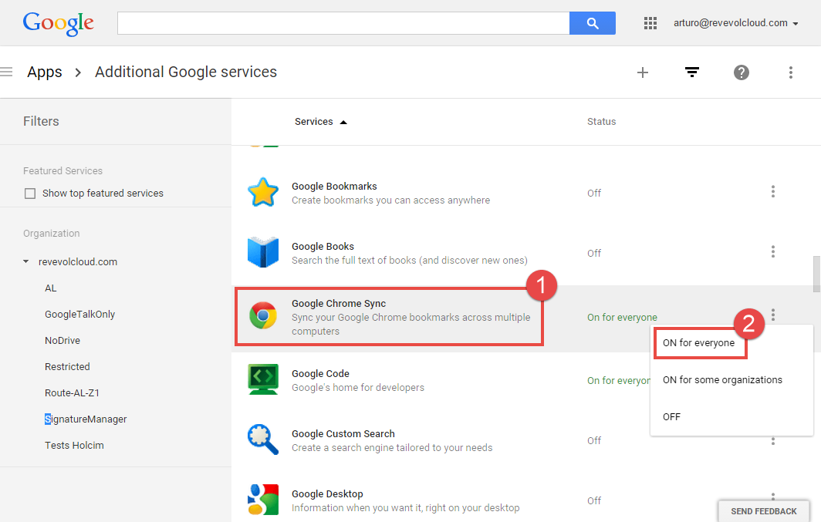Screen dimensions: 821x522
Task: Click the Off status for Google Custom Search
Action: click(x=594, y=440)
